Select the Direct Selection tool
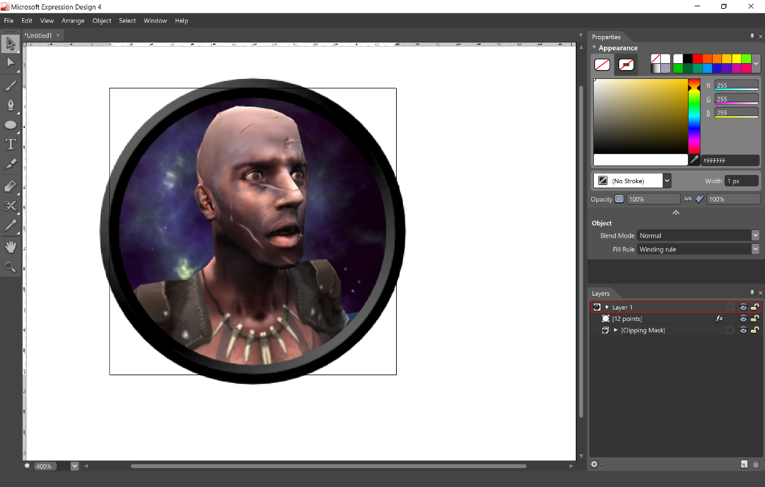765x487 pixels. click(x=10, y=63)
